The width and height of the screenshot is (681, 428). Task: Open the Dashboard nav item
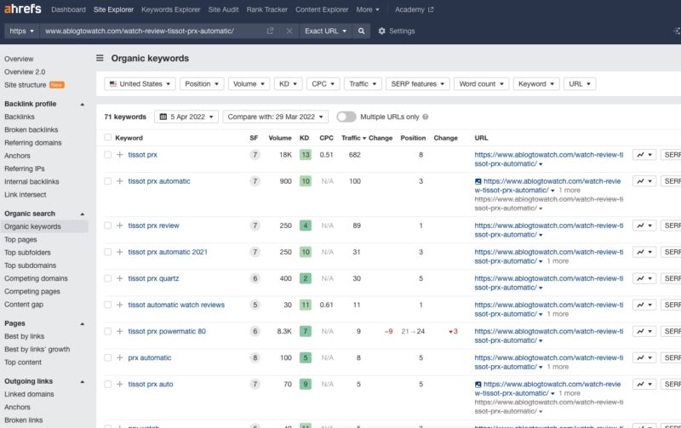(x=68, y=9)
